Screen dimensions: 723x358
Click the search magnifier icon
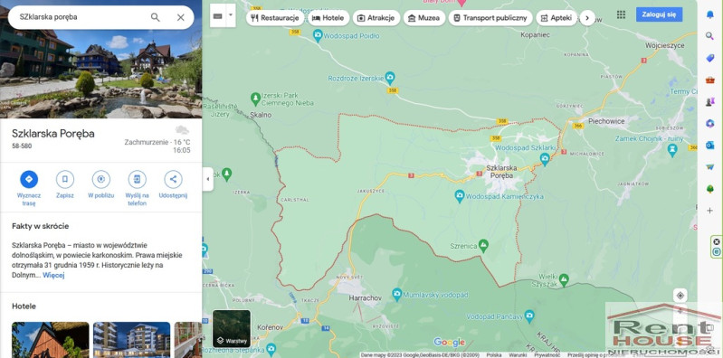click(156, 17)
